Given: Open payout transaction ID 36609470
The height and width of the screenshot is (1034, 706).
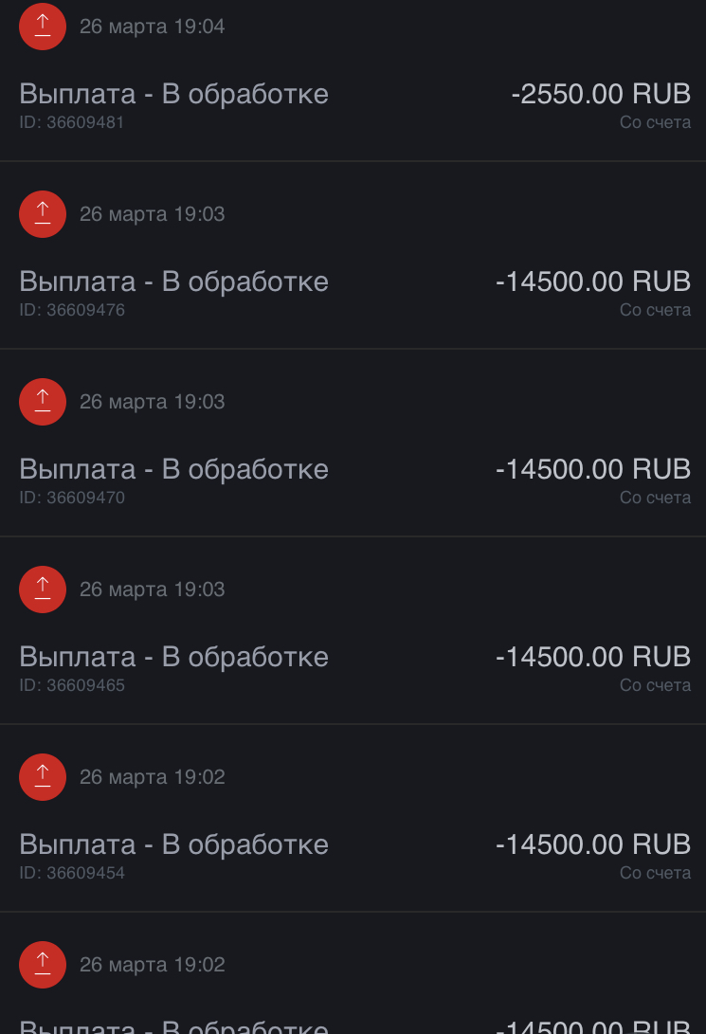Looking at the screenshot, I should click(x=353, y=444).
